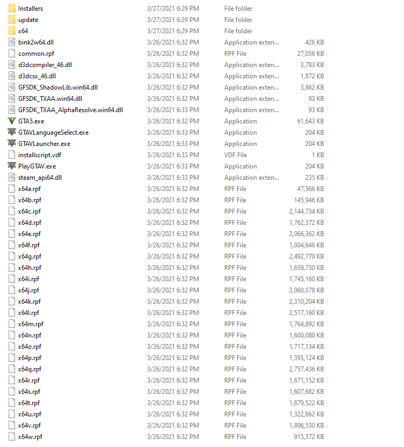The image size is (404, 447).
Task: Click the installscript.vdf file name
Action: 40,155
